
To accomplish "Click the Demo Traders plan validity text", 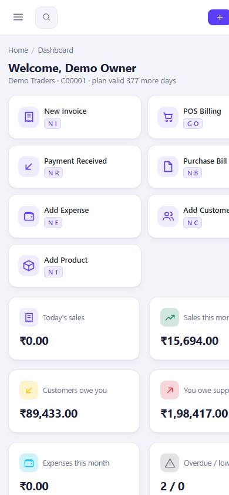I will point(92,81).
